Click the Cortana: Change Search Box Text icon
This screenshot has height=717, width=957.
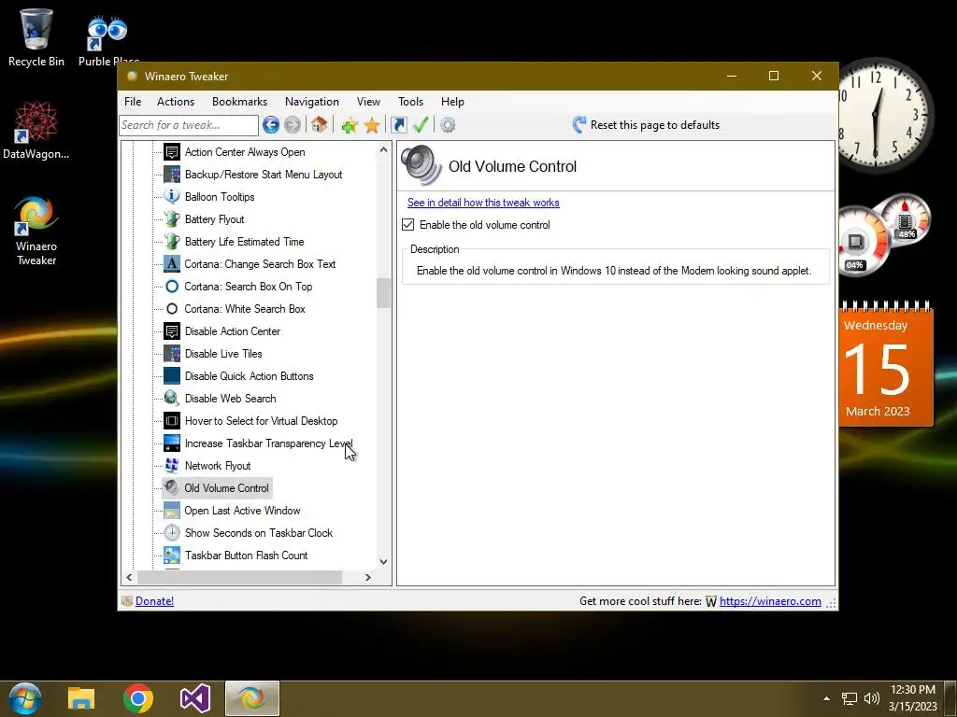(x=172, y=264)
